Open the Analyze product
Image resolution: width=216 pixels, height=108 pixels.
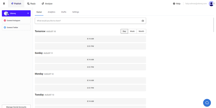tap(47, 4)
